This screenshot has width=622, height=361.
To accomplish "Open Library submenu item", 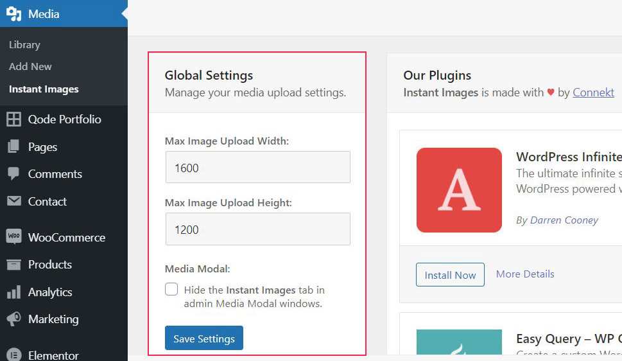I will tap(24, 44).
